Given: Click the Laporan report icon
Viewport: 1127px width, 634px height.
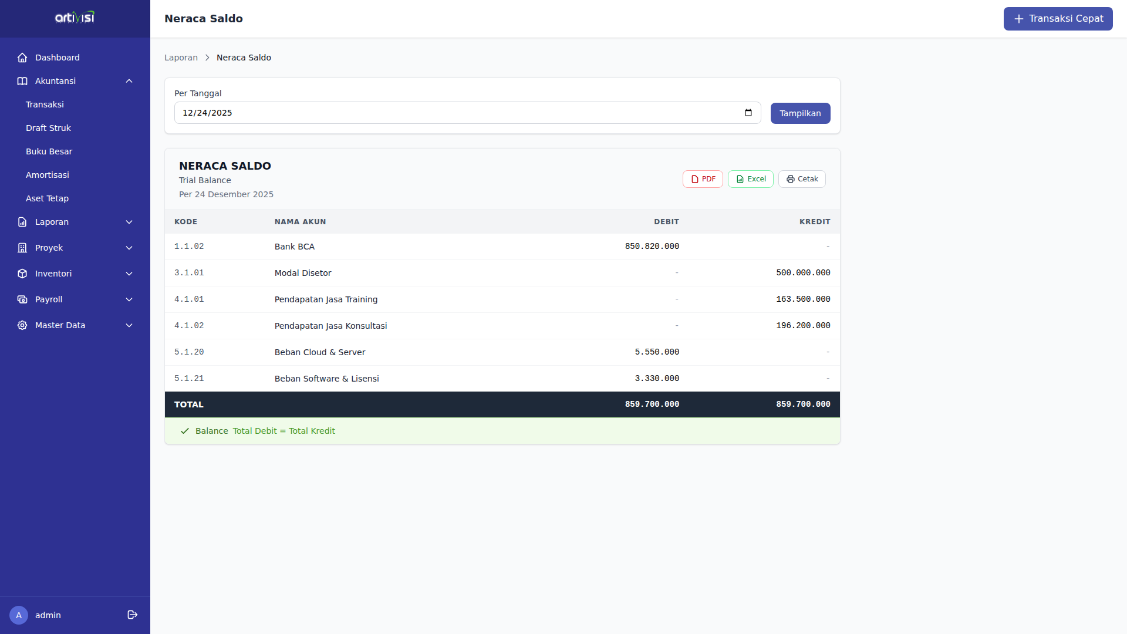Looking at the screenshot, I should click(22, 222).
